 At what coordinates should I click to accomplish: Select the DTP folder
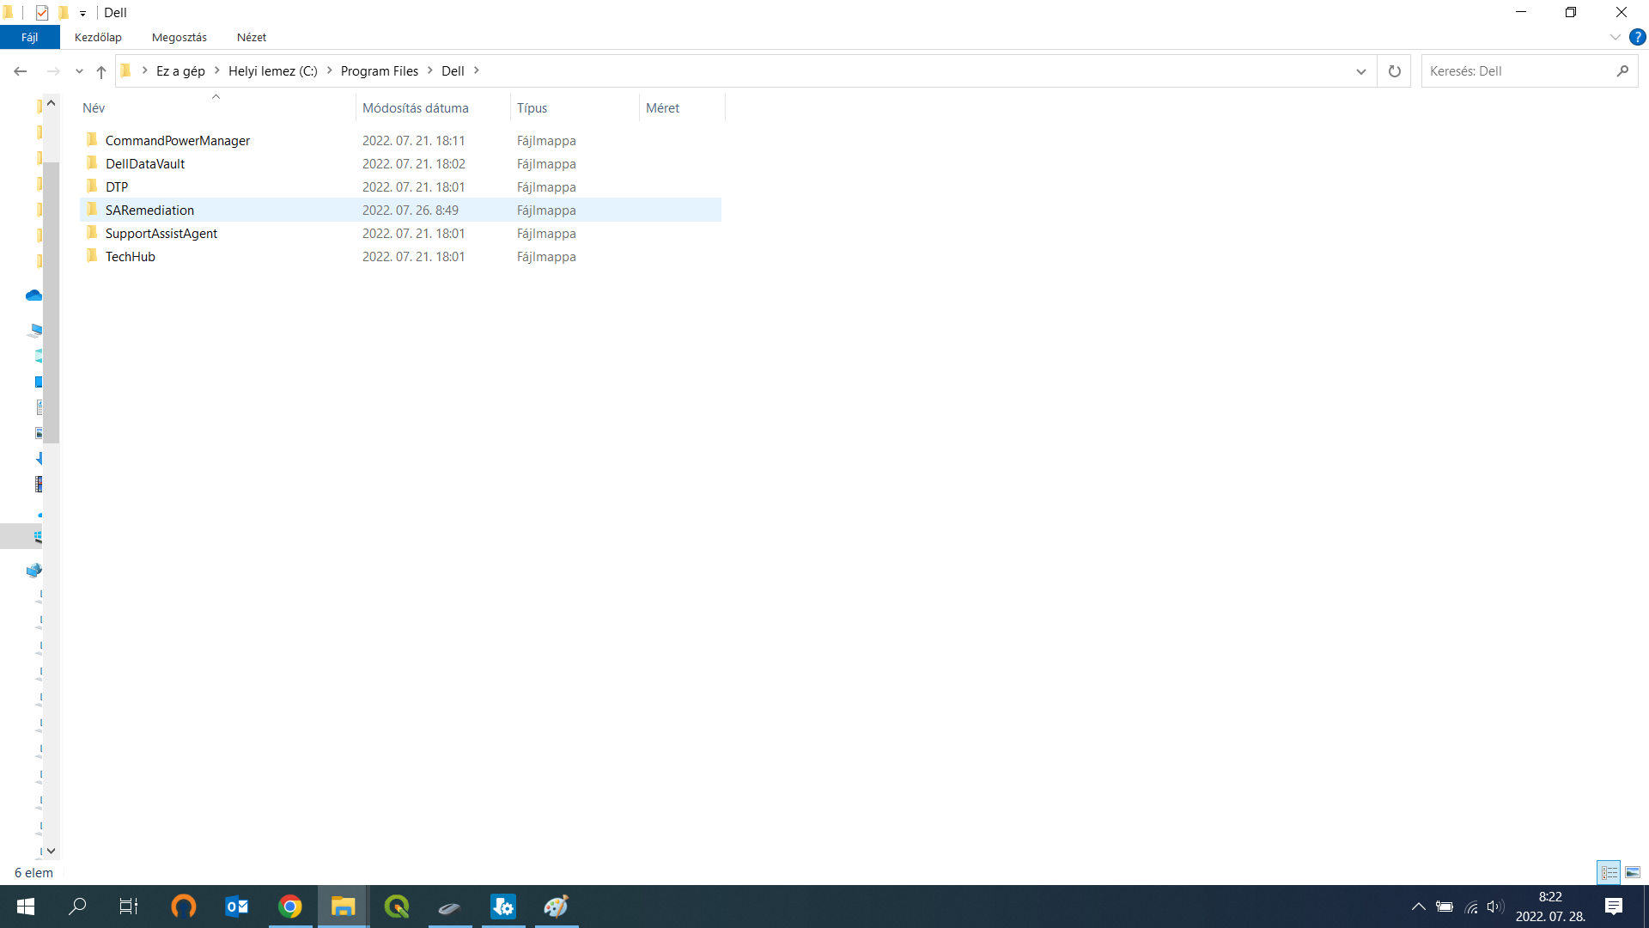400,187
